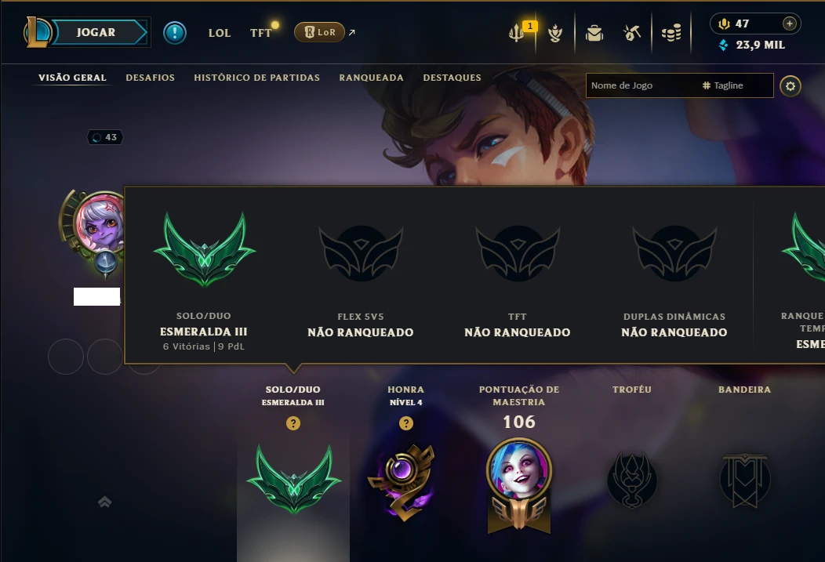Screen dimensions: 825x562
Task: Open the notifications exclamation icon
Action: point(175,33)
